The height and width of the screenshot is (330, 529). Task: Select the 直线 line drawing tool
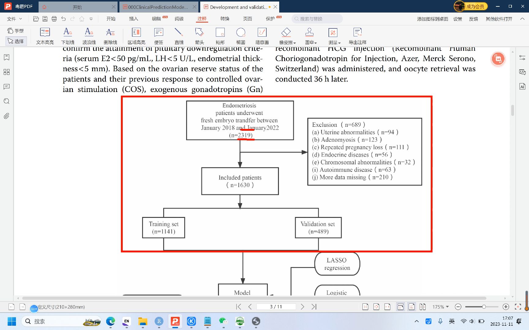(x=179, y=36)
